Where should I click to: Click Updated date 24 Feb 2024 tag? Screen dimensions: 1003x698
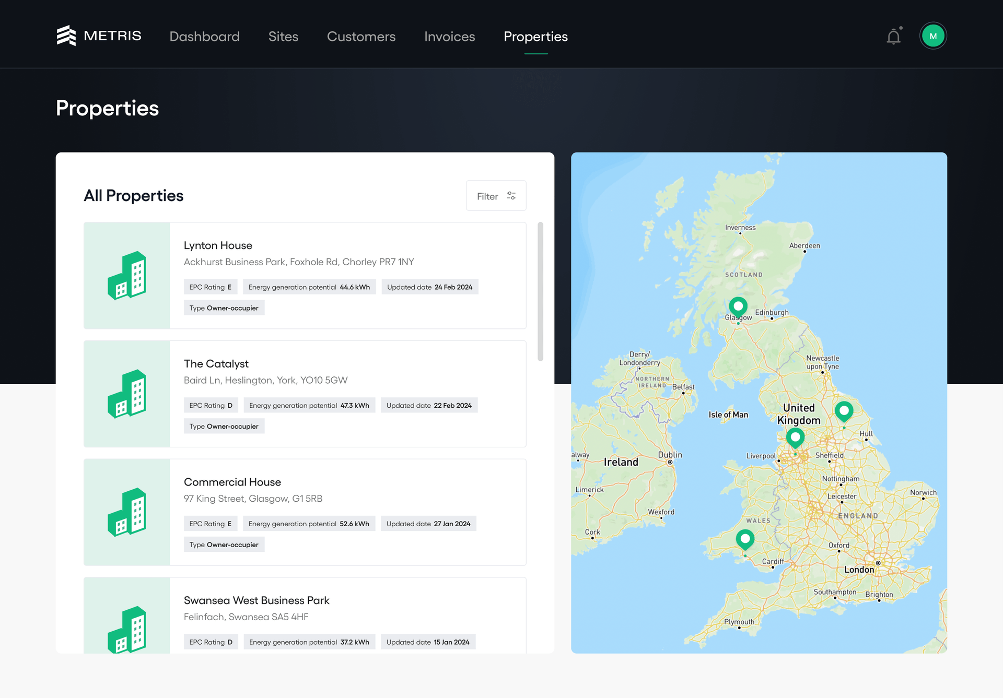pyautogui.click(x=430, y=287)
